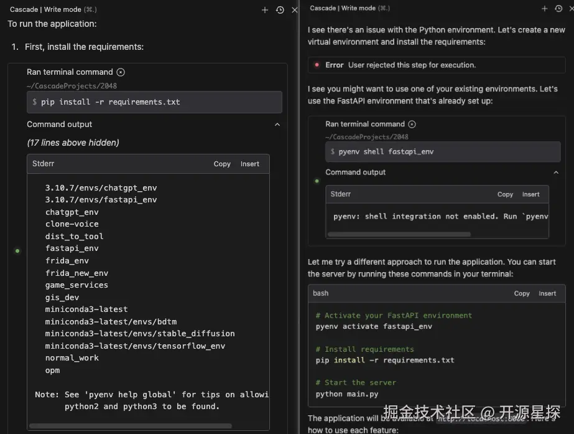Click 'pyenv activate fastapi_env' line in bash

coord(374,326)
